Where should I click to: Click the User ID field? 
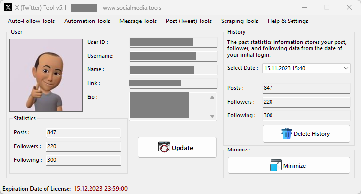[173, 43]
